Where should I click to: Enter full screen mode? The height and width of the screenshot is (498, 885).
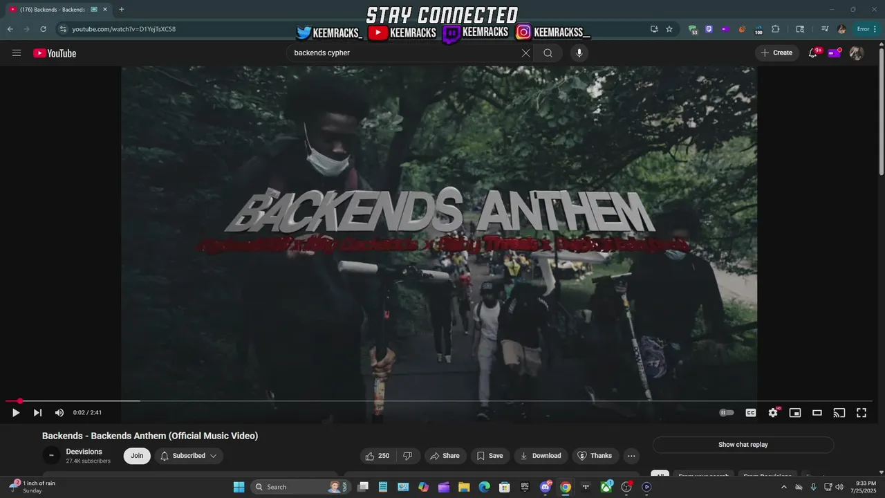[x=861, y=413]
